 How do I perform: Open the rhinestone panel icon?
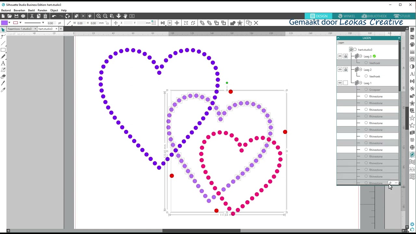pyautogui.click(x=412, y=118)
